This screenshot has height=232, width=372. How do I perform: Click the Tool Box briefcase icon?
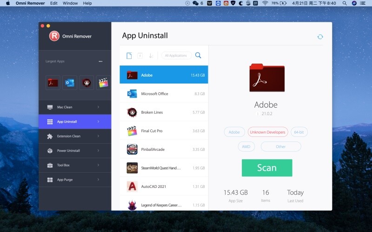tap(50, 165)
